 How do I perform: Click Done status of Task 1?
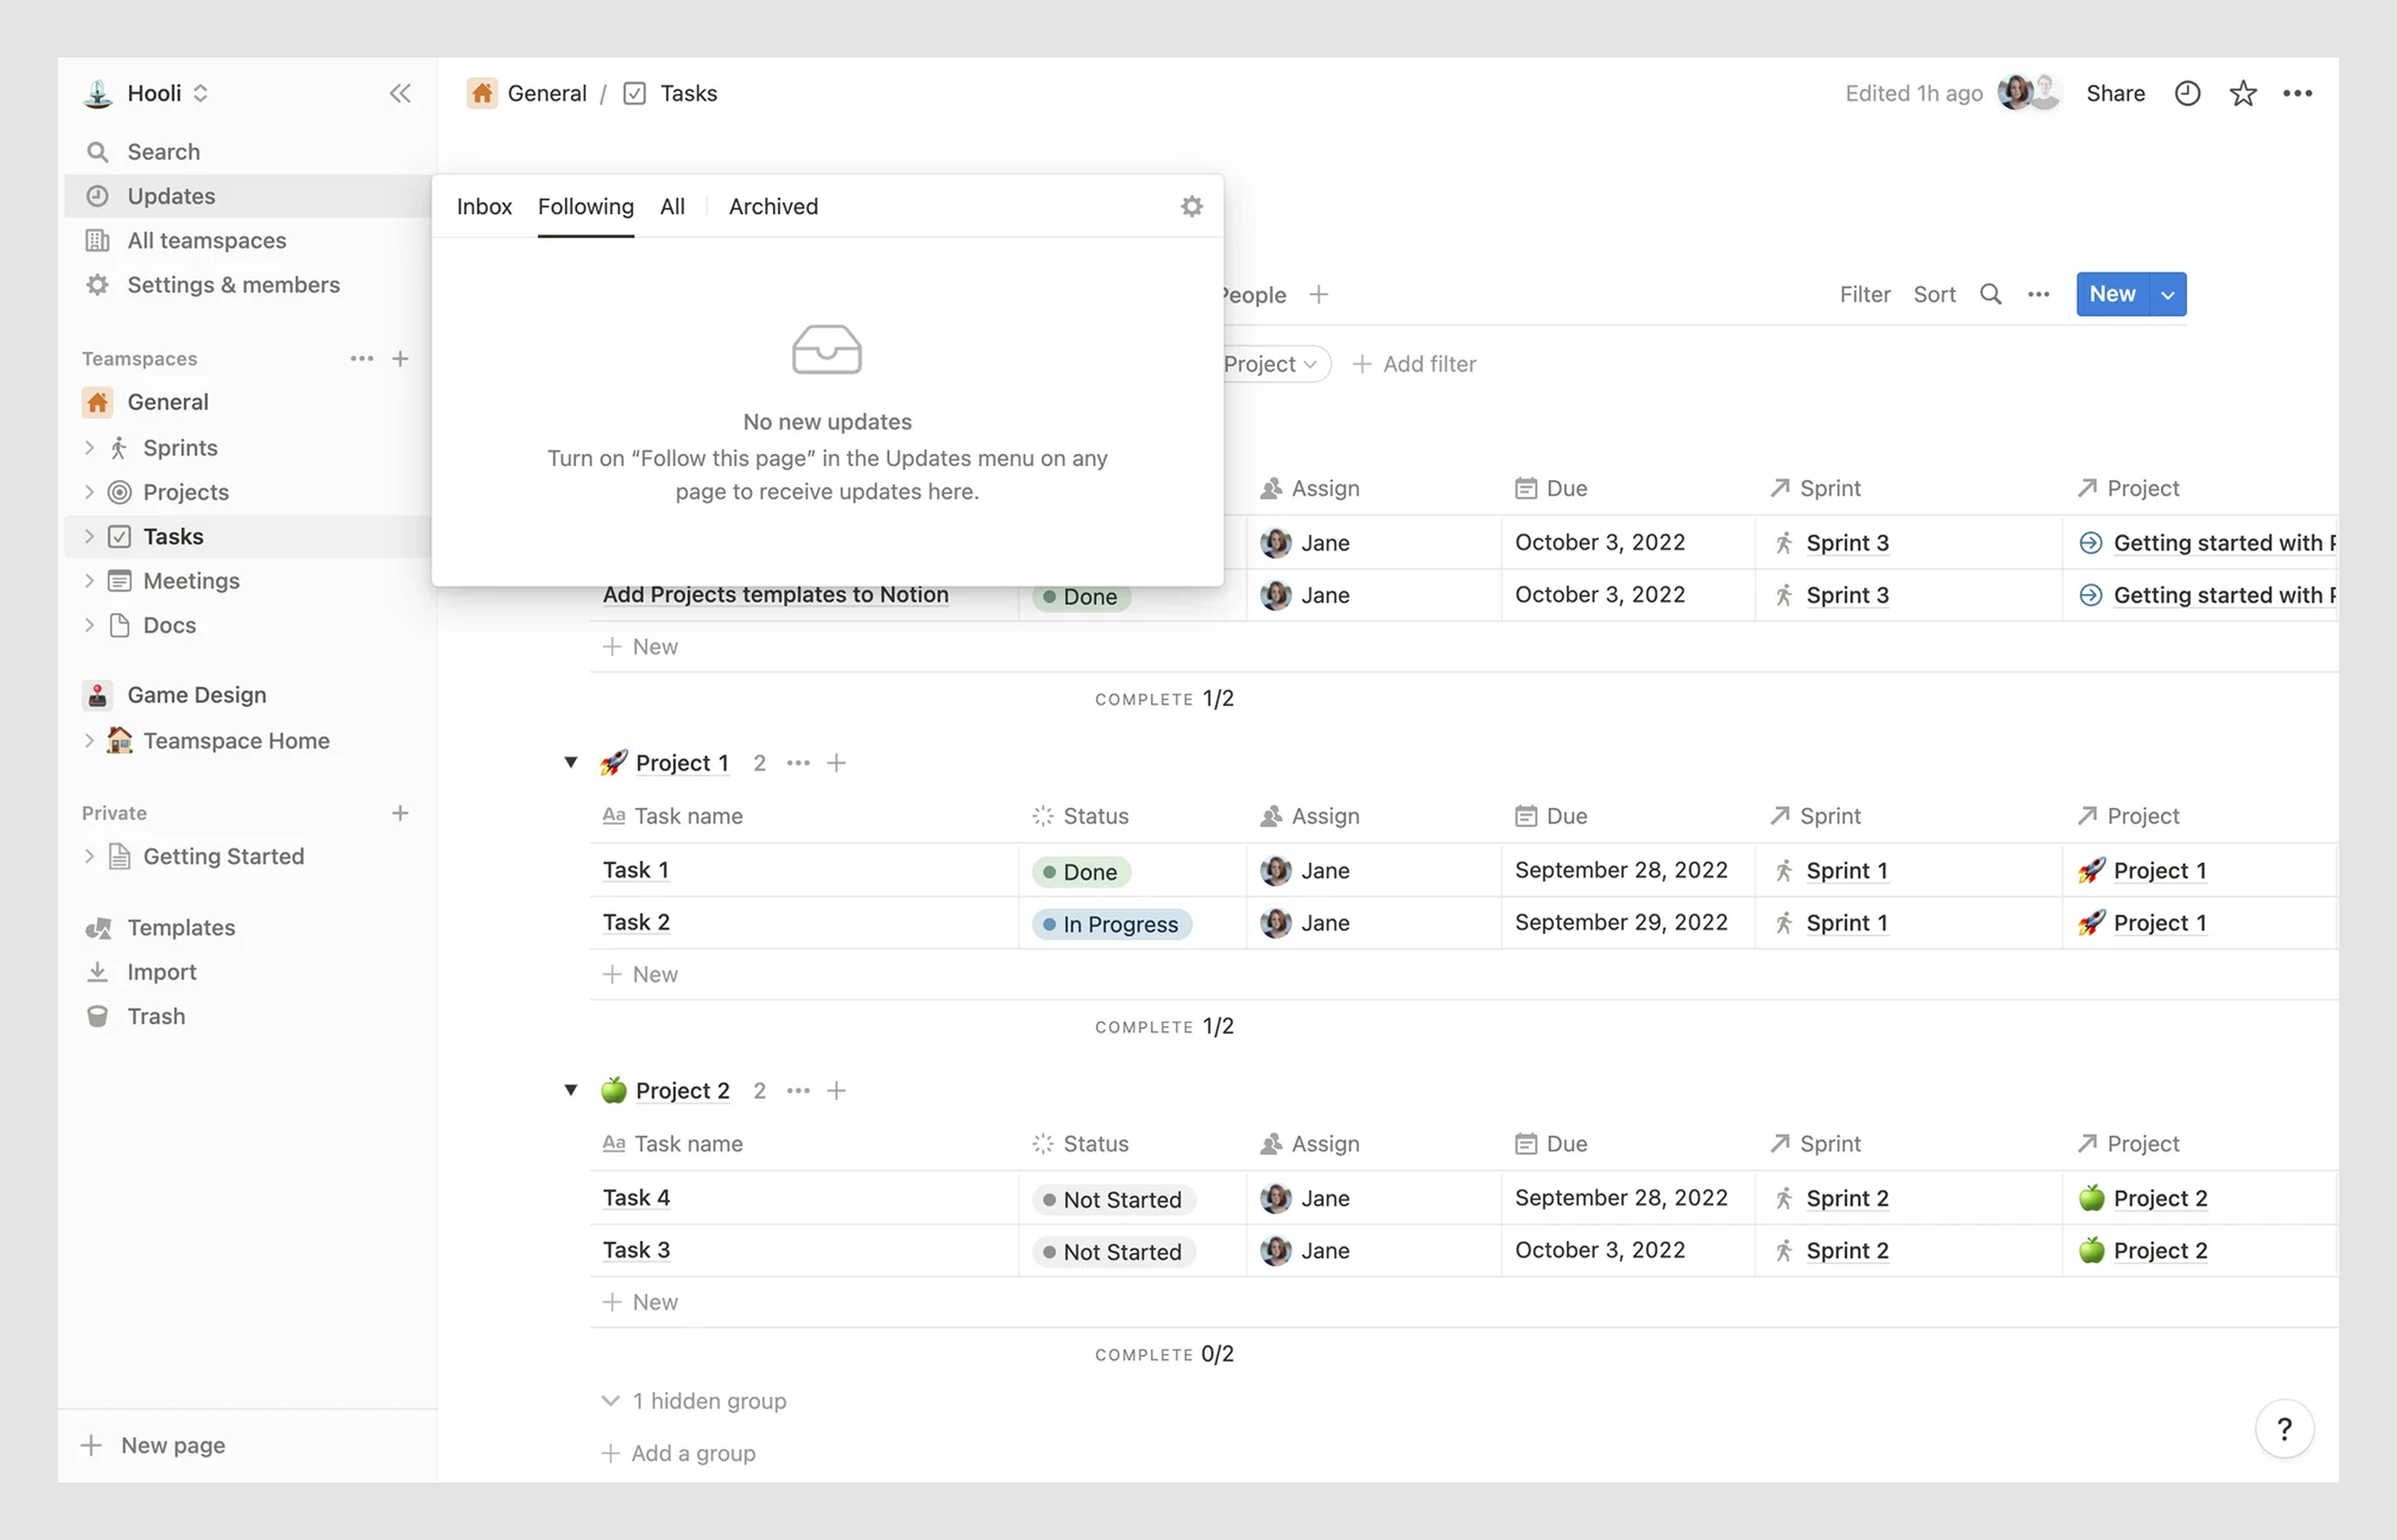(1082, 872)
